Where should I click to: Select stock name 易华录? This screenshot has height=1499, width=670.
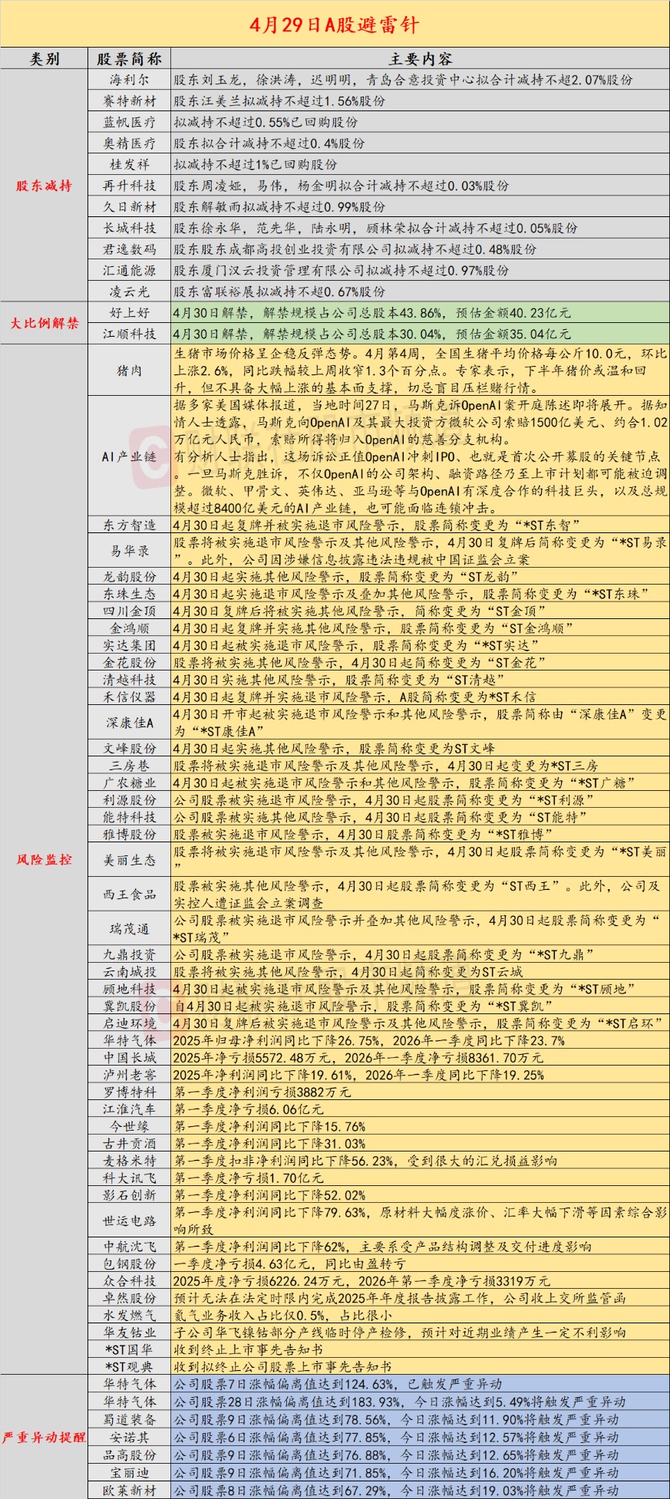[130, 551]
